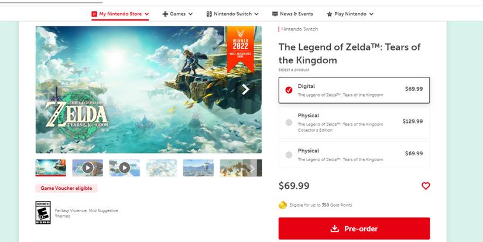
Task: Expand the Play Nintendo dropdown
Action: [371, 14]
